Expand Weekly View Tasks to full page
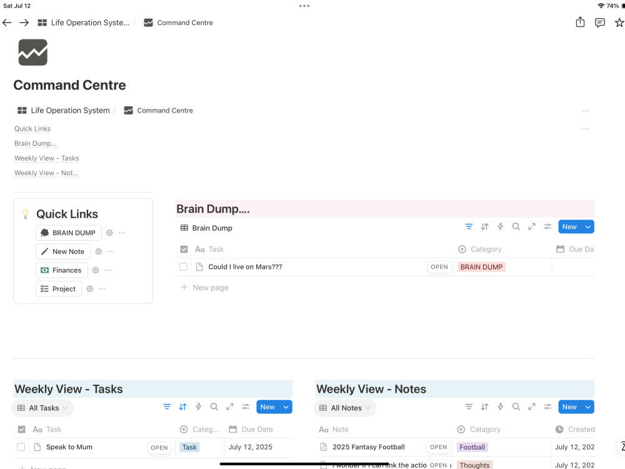 230,407
